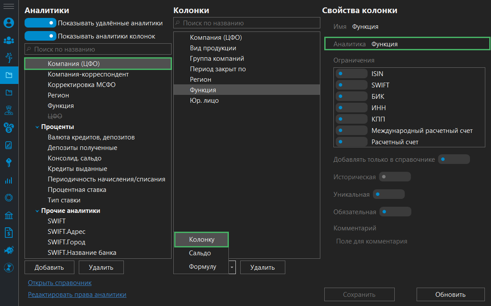Open 'Редактировать права аналитики' link
Screen dimensions: 491x306
(77, 295)
